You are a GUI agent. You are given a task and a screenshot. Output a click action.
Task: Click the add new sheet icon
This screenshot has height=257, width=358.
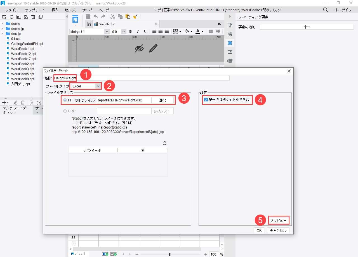105,254
